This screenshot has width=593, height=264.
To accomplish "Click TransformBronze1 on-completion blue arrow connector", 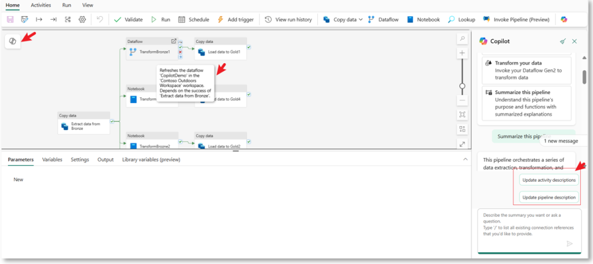I will coord(181,57).
